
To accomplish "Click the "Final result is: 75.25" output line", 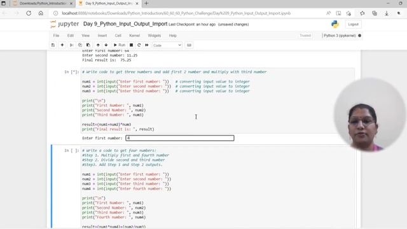I will coord(106,60).
